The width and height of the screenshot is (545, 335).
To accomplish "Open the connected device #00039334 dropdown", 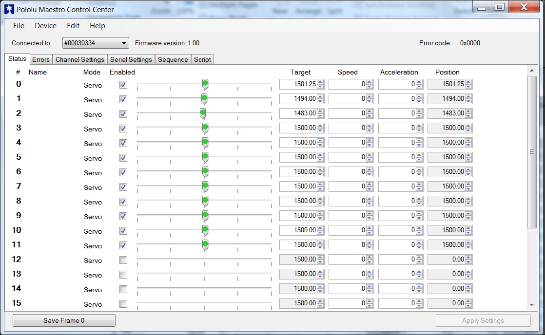I will [x=96, y=43].
